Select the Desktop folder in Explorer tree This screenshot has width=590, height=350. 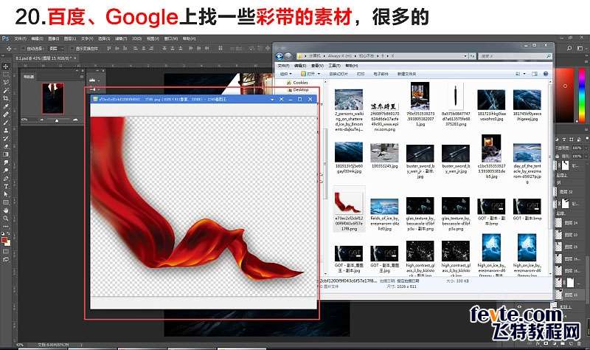301,90
